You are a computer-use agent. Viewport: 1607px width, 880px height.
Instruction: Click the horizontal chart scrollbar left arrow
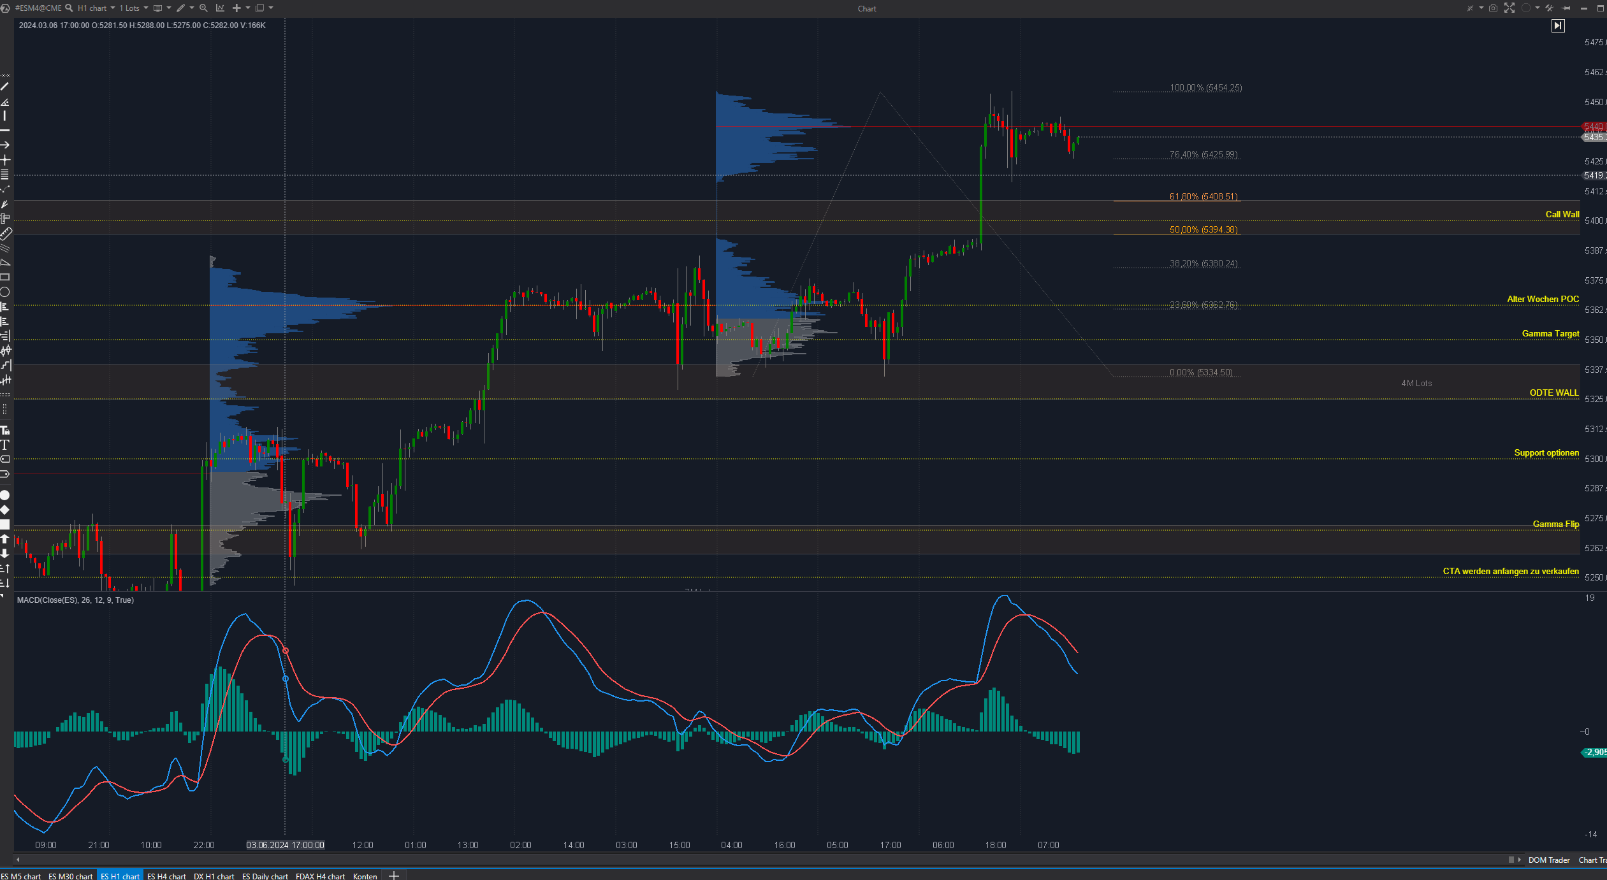tap(18, 860)
